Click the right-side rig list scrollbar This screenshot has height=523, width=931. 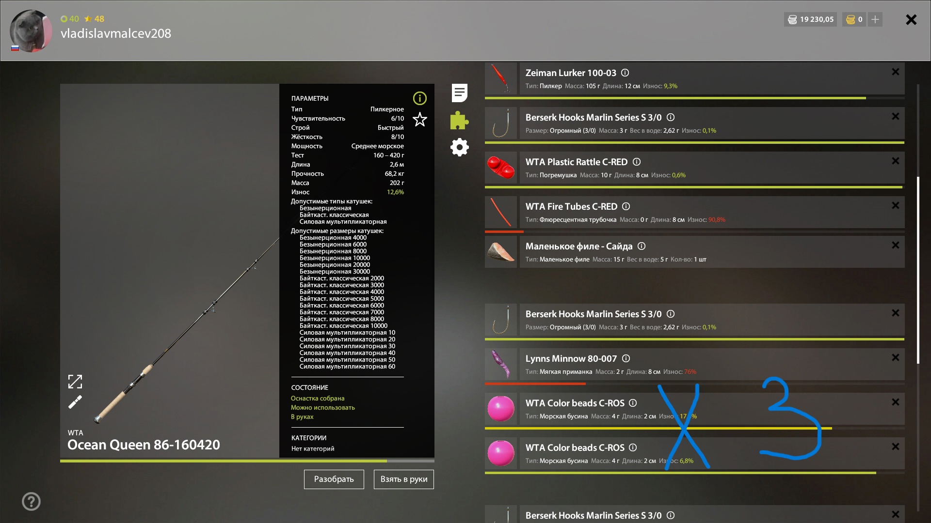click(x=918, y=270)
